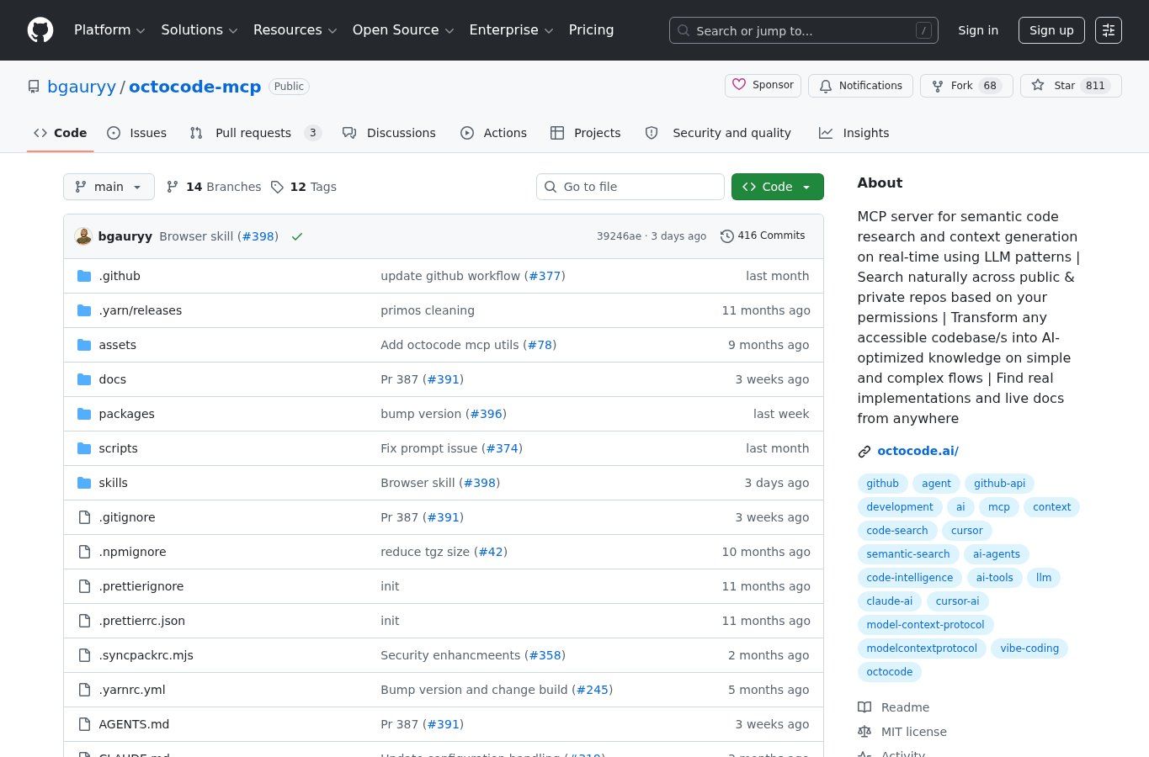Click the Sponsor button
1149x757 pixels.
763,86
